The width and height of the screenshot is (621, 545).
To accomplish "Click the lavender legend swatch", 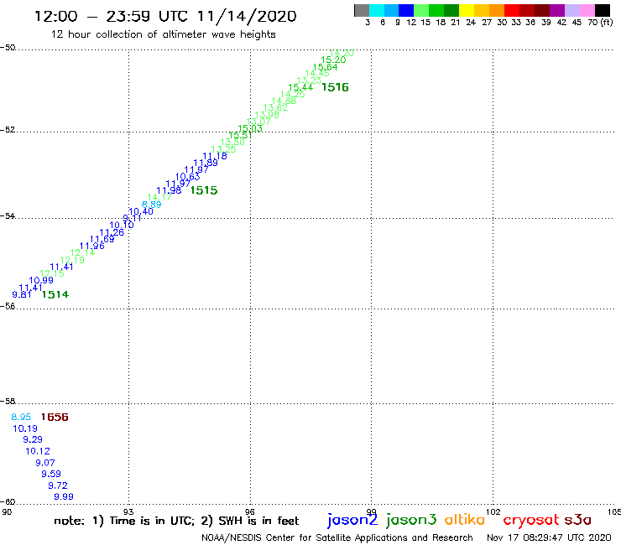I will tap(571, 10).
